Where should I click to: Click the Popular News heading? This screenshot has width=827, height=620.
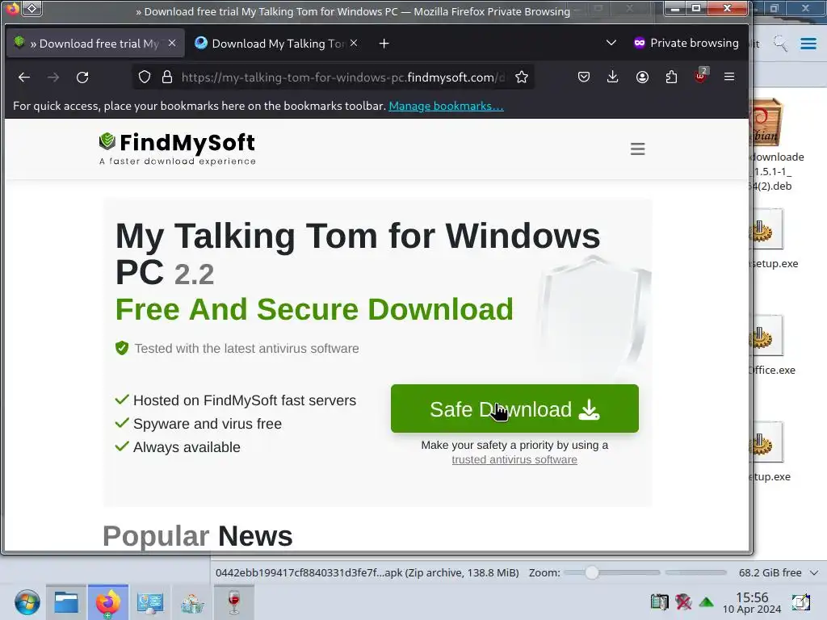[x=197, y=536]
